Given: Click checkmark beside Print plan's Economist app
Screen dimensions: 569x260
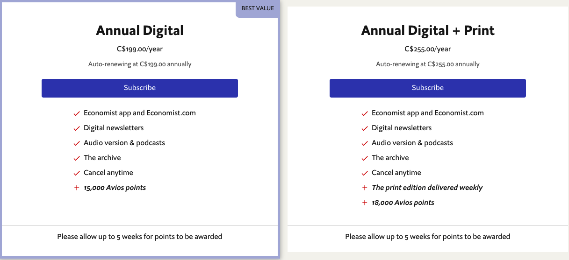Looking at the screenshot, I should [365, 113].
